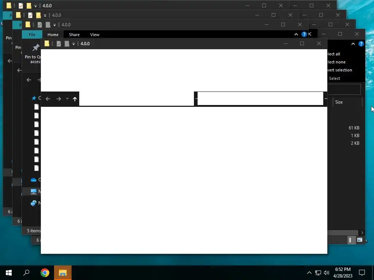This screenshot has width=374, height=280.
Task: Select Quick access star in Home-tab window sidebar
Action: (34, 98)
